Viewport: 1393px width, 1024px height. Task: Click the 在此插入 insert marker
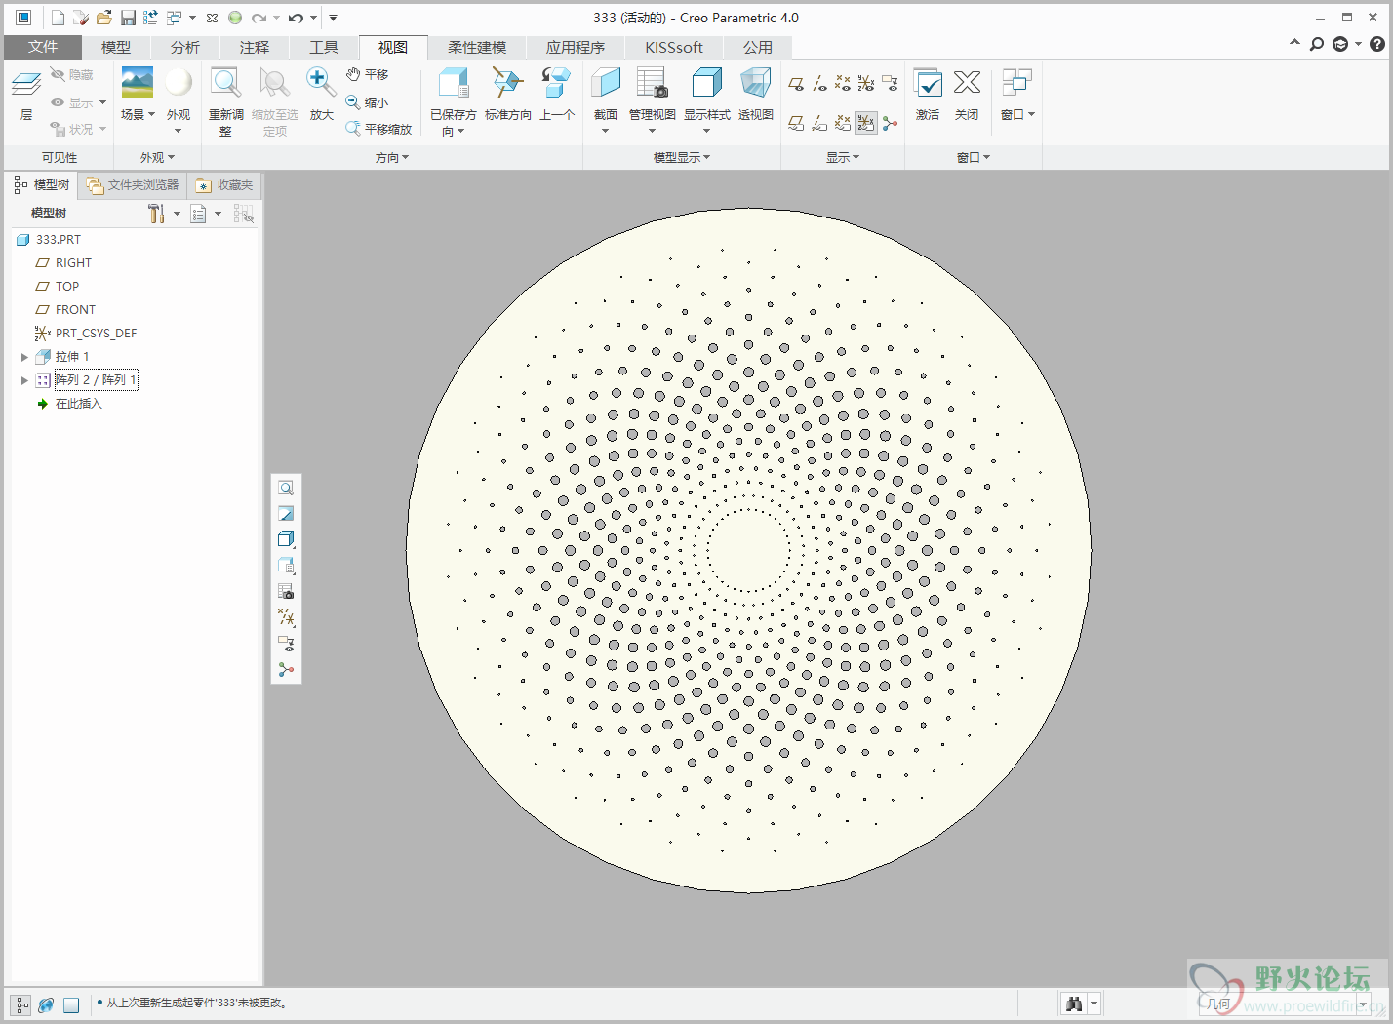point(68,404)
